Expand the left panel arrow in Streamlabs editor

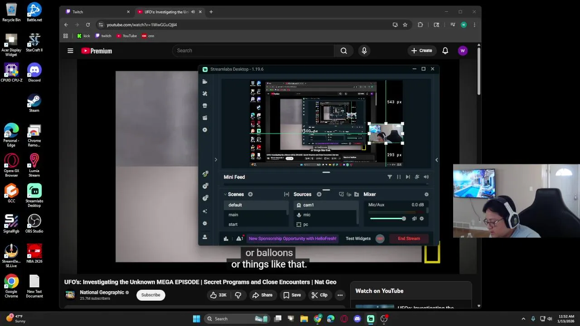(216, 160)
